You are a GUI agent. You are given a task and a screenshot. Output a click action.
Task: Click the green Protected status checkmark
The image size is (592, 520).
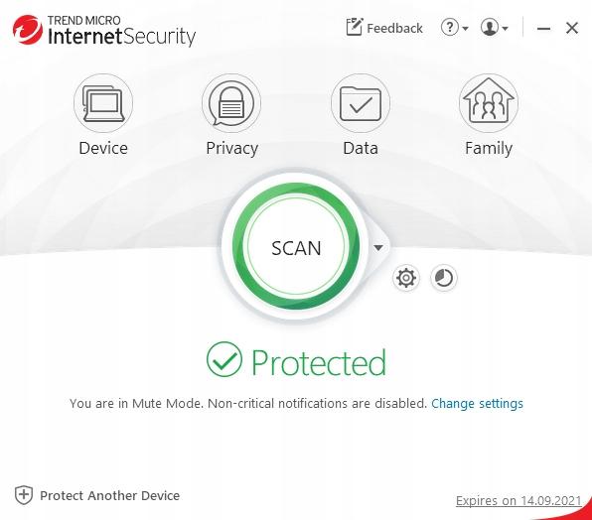tap(224, 359)
